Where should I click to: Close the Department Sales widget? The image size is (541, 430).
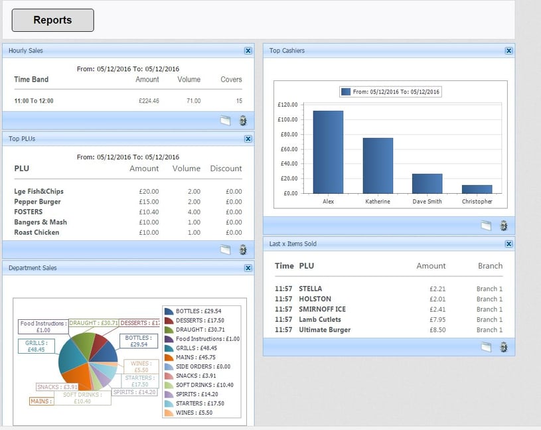[248, 267]
